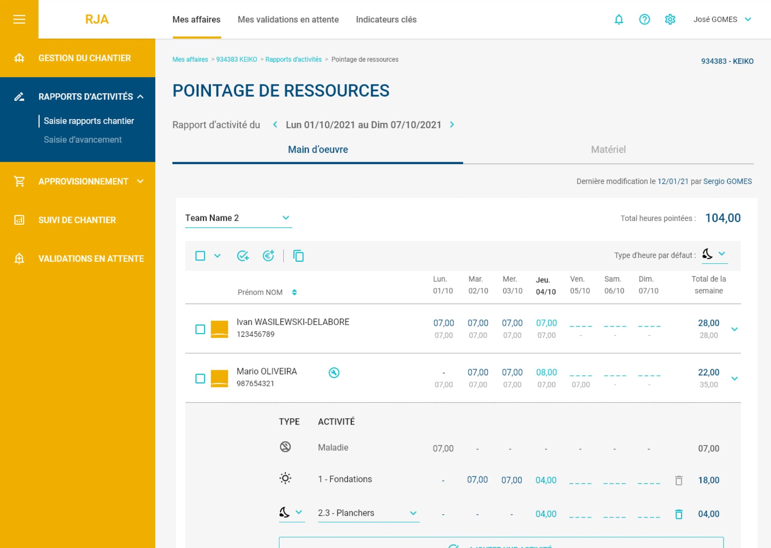Screen dimensions: 771x548
Task: Switch to the Matériel tab
Action: click(x=608, y=150)
